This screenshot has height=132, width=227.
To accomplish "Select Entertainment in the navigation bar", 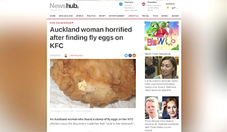I will [117, 16].
